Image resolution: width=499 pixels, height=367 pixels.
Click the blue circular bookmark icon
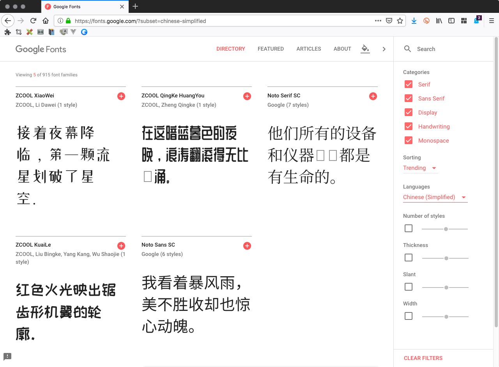point(84,32)
